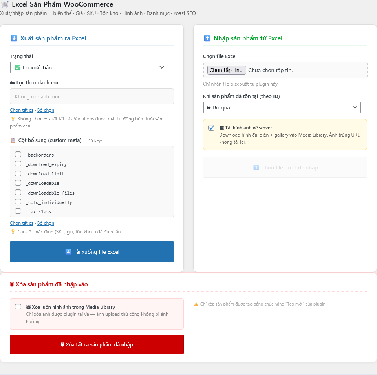Image resolution: width=377 pixels, height=375 pixels.
Task: Click the red Xóa tất cả sản phẩm button
Action: click(x=97, y=344)
